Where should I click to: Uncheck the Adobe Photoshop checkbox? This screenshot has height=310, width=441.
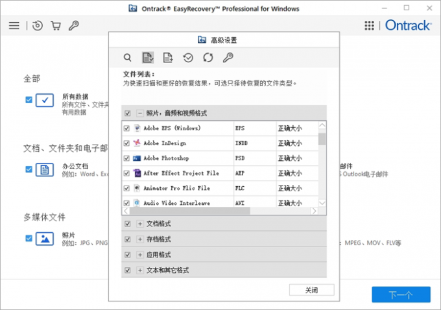(126, 158)
